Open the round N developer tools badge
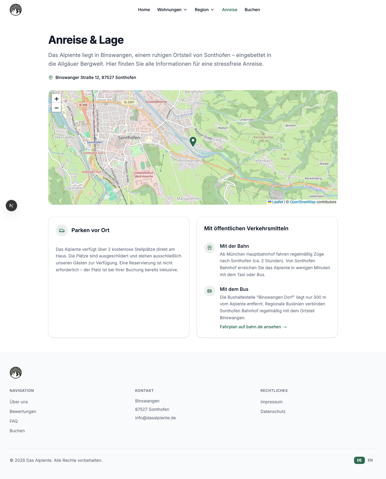386x479 pixels. click(x=11, y=206)
